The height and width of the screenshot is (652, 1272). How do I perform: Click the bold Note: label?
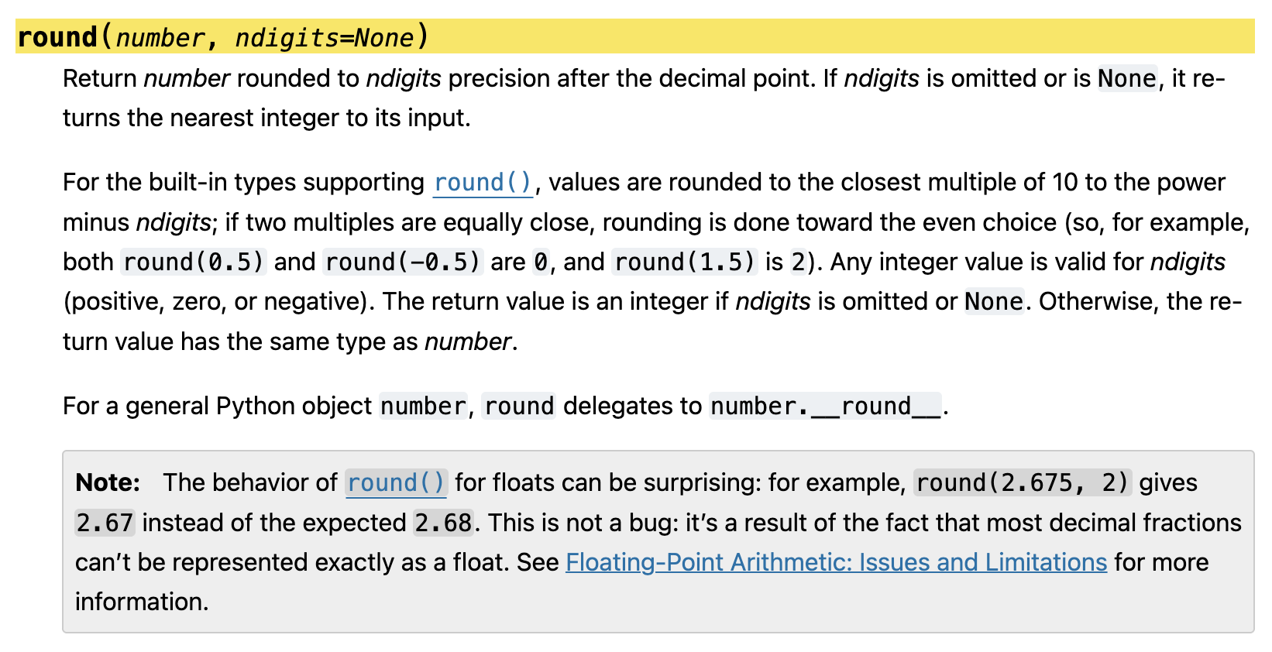coord(108,483)
